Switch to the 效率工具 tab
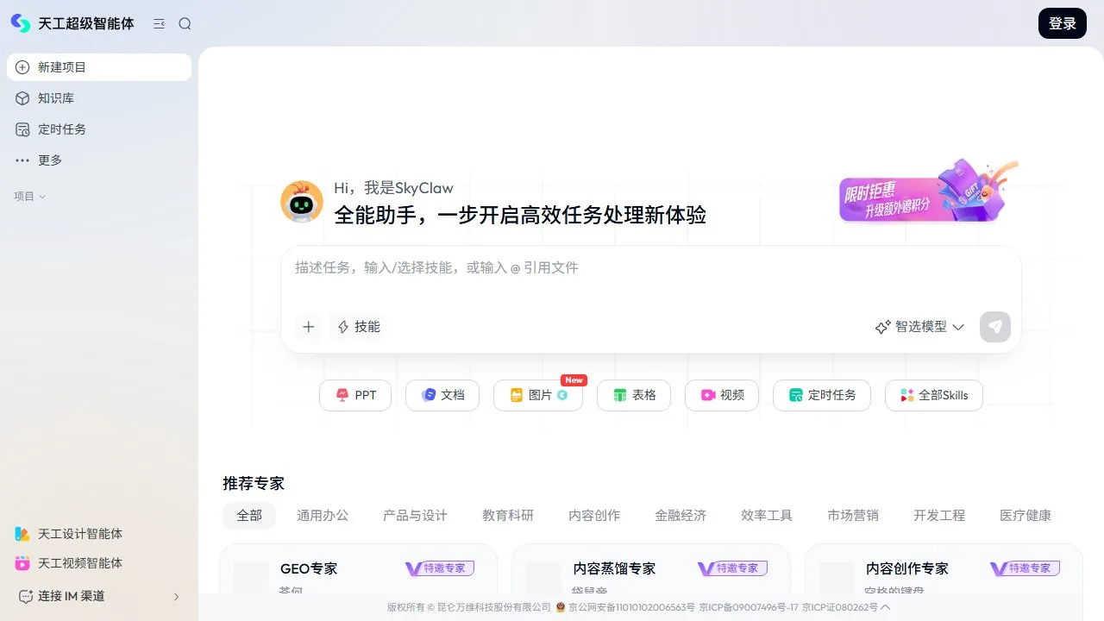Image resolution: width=1104 pixels, height=621 pixels. 767,516
